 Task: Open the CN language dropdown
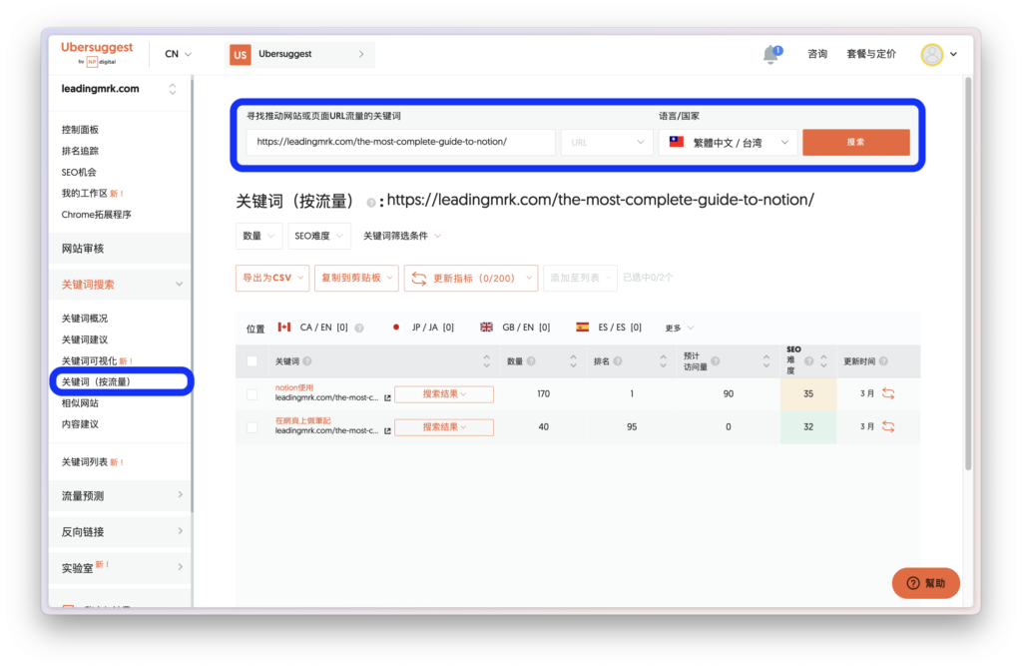[x=178, y=54]
